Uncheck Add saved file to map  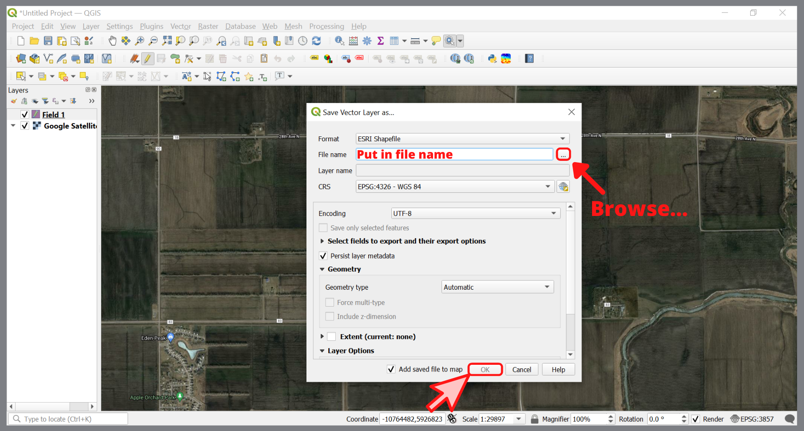coord(391,369)
